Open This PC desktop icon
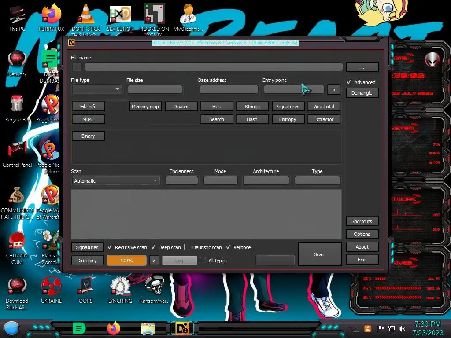This screenshot has width=451, height=338. tap(17, 17)
